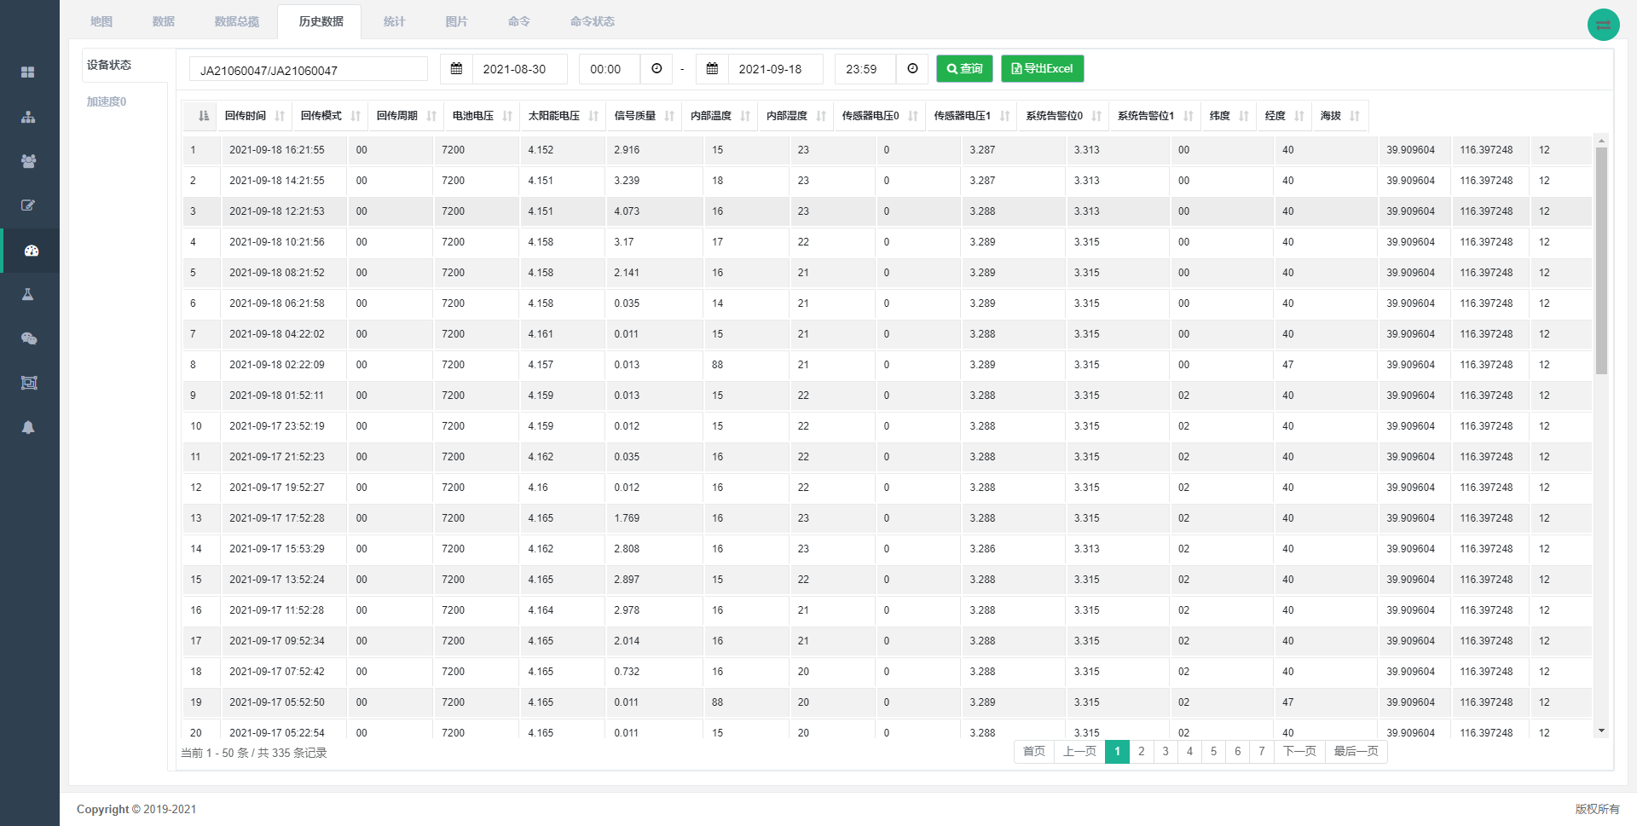Image resolution: width=1637 pixels, height=826 pixels.
Task: Click the 查询 search button
Action: tap(964, 69)
